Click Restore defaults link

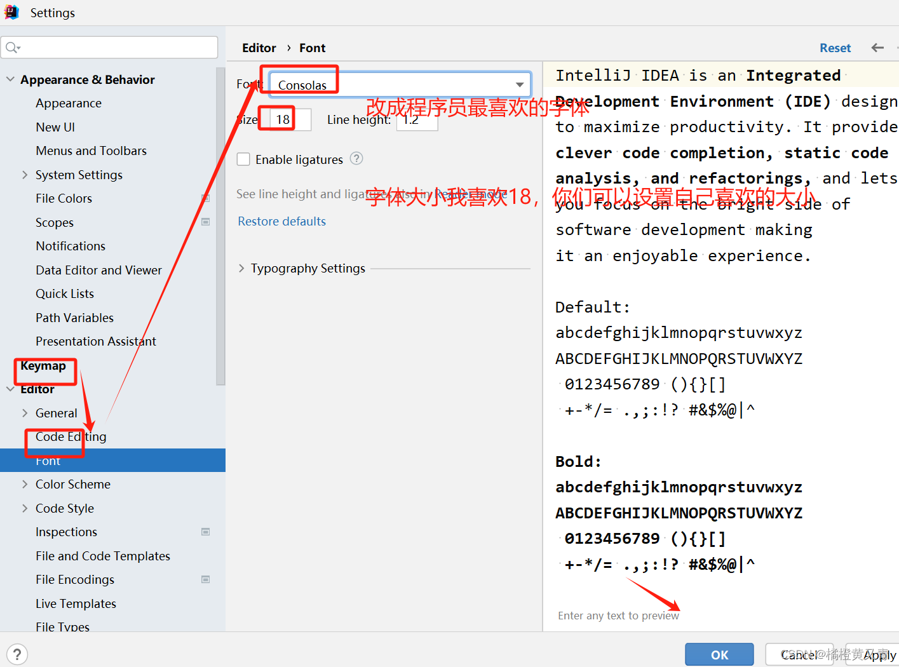coord(281,221)
